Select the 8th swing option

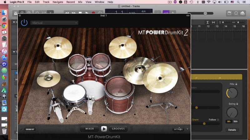tap(229, 121)
